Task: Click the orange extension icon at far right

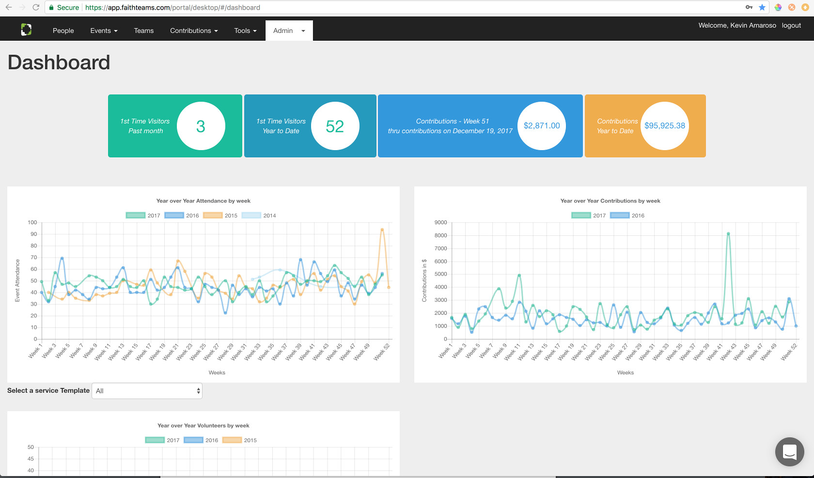Action: tap(805, 7)
